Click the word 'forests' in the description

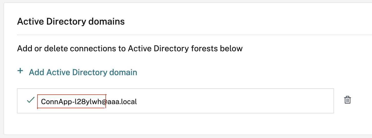pos(204,48)
